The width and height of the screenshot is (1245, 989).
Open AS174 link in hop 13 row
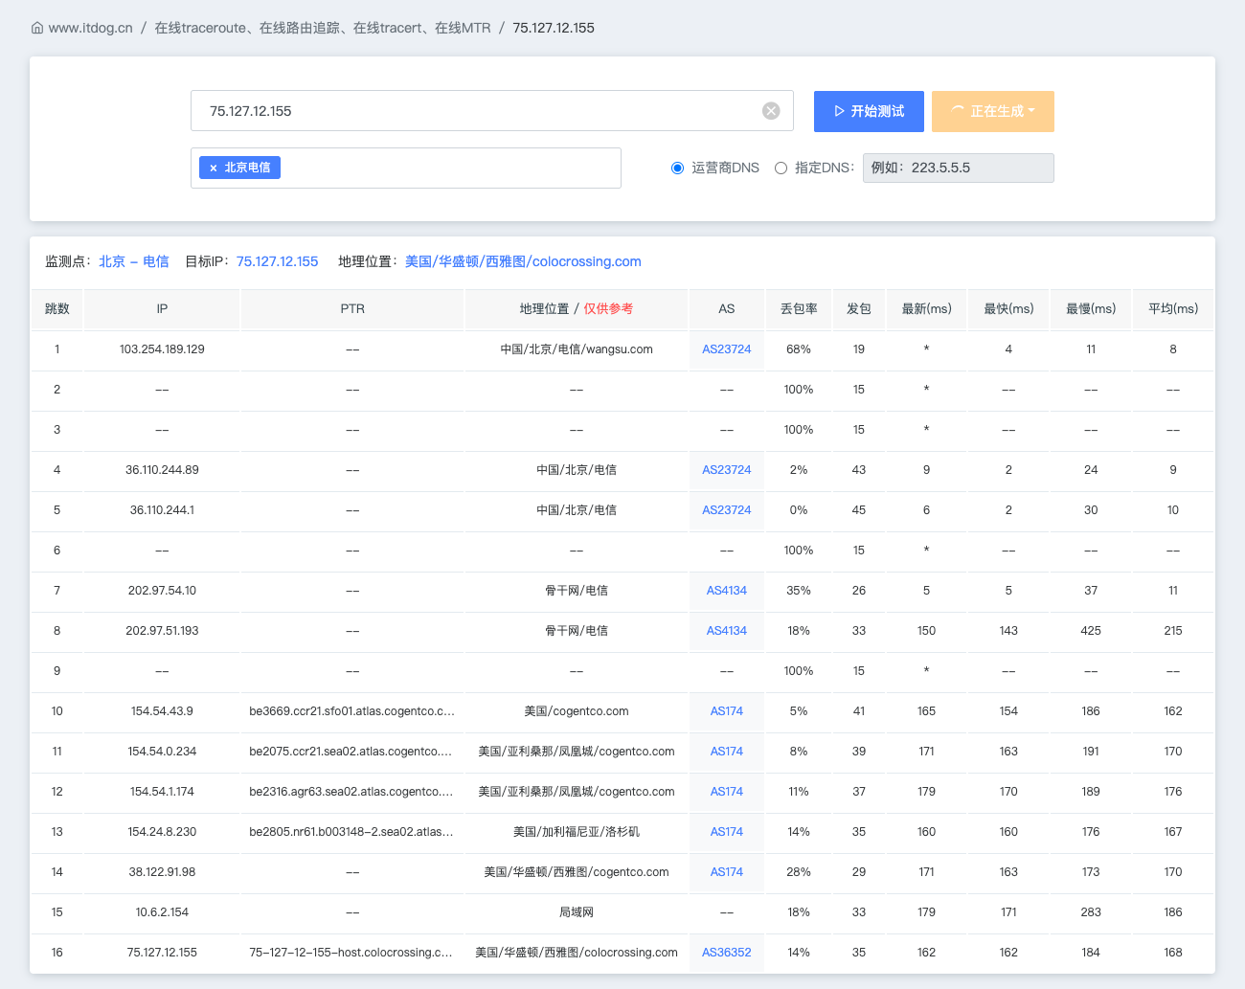pyautogui.click(x=727, y=832)
